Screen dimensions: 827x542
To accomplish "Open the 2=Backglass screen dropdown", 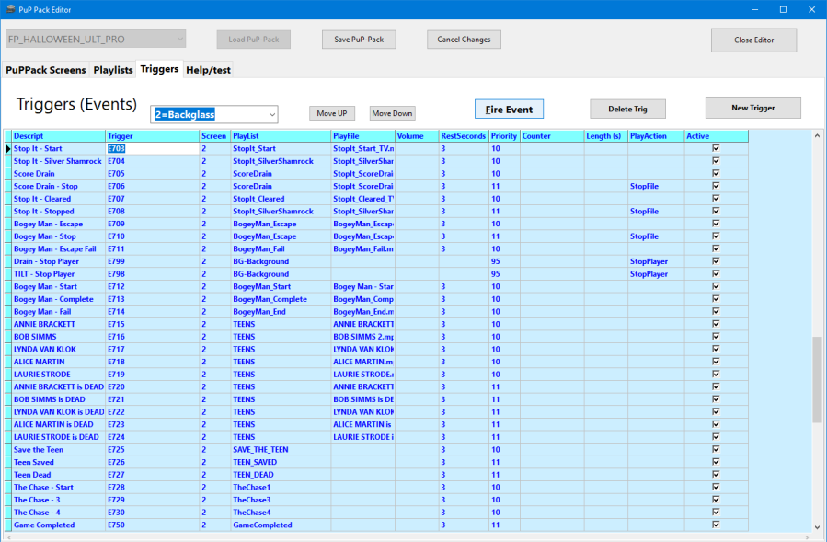I will coord(270,114).
